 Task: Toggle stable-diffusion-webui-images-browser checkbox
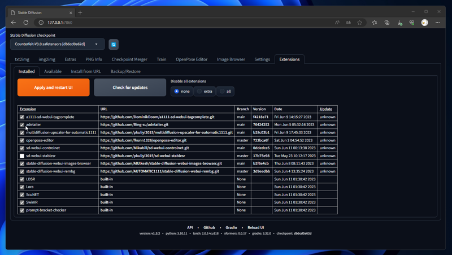pyautogui.click(x=22, y=163)
